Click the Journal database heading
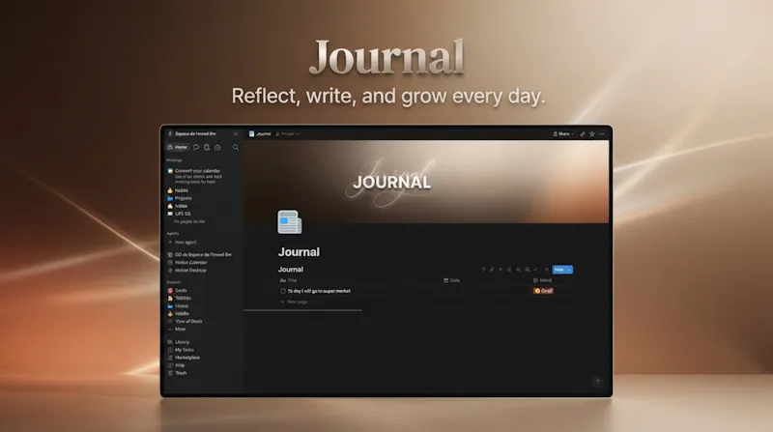Screen dimensions: 773x432 [x=291, y=270]
